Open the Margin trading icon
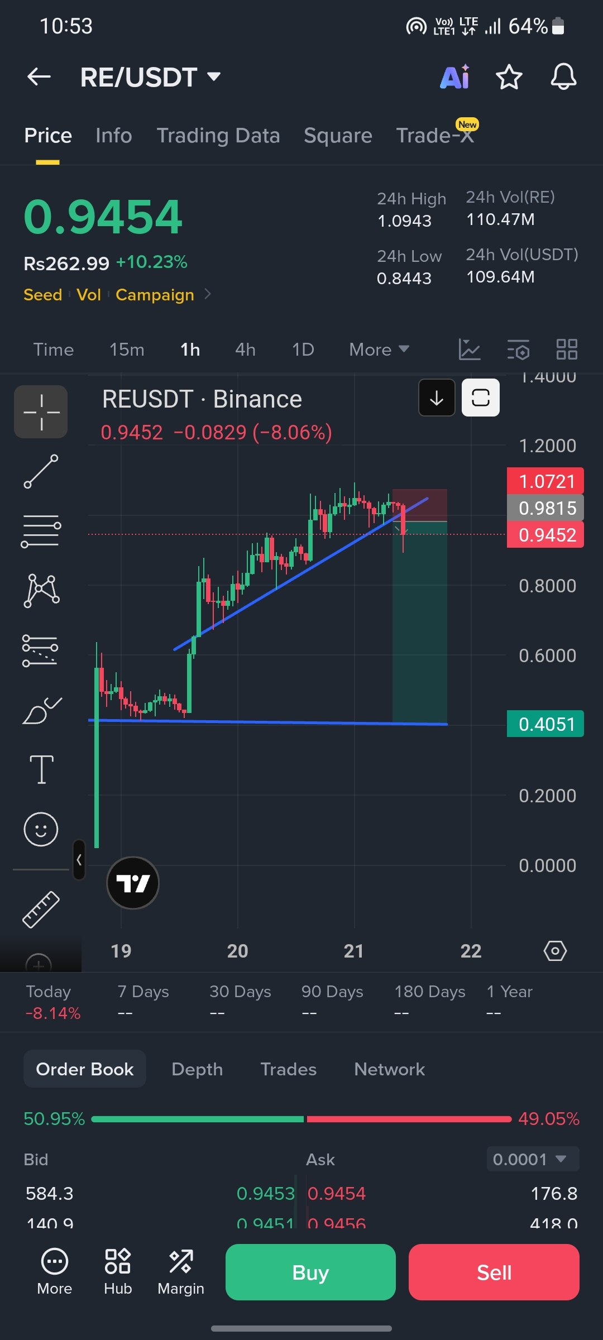 [181, 1272]
